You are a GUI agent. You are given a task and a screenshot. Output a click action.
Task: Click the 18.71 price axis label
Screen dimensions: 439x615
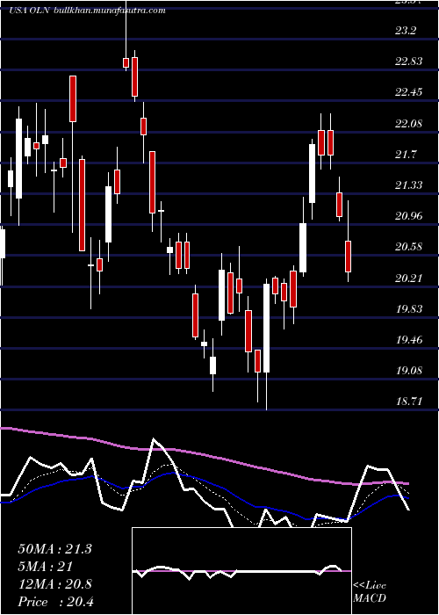click(409, 401)
